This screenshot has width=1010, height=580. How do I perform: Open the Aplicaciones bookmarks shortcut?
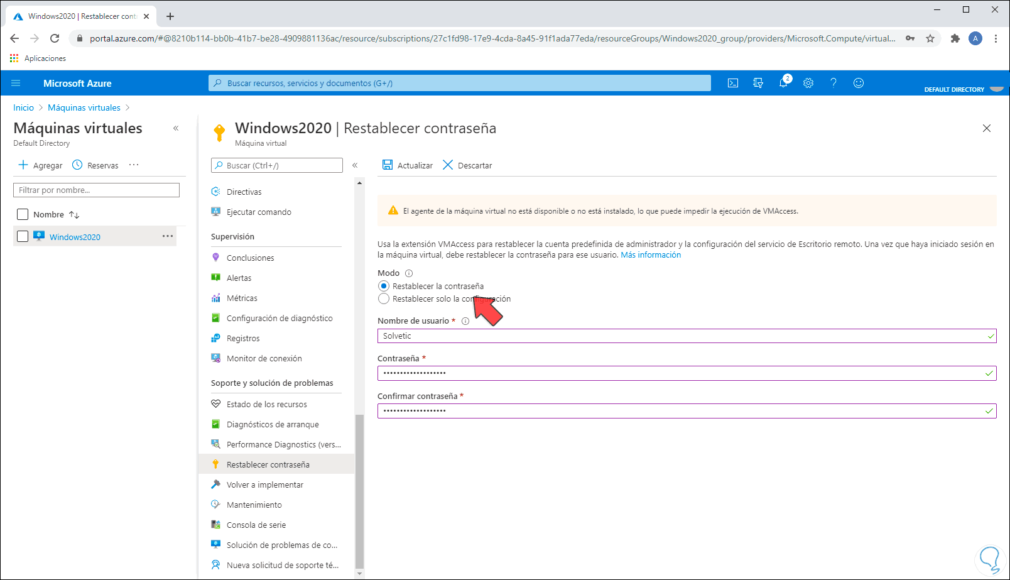pos(38,58)
